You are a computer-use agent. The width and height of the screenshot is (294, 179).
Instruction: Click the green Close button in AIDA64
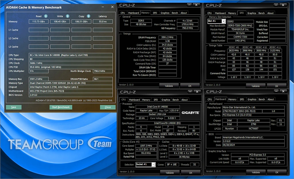coord(108,107)
